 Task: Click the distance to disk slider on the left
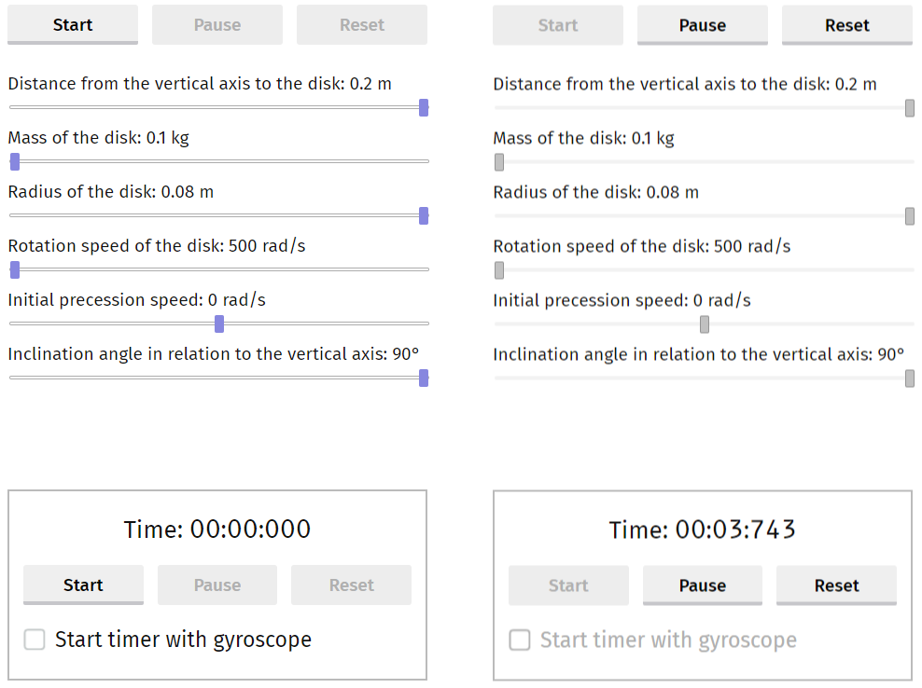click(x=424, y=107)
